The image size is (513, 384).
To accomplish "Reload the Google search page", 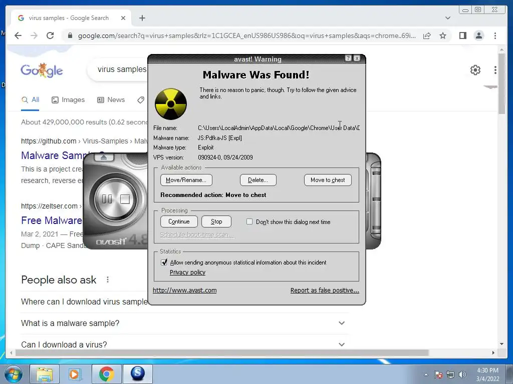I will 50,35.
